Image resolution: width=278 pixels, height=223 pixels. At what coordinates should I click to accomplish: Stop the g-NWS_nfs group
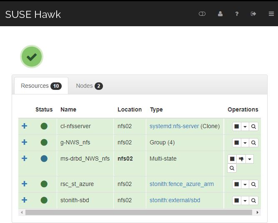coord(237,143)
